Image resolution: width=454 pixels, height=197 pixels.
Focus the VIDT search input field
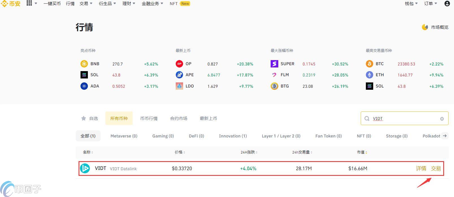[x=405, y=118]
